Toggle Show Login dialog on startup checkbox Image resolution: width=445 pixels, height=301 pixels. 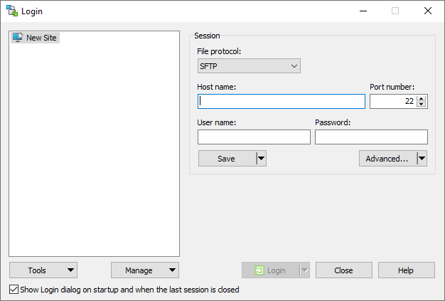click(14, 290)
